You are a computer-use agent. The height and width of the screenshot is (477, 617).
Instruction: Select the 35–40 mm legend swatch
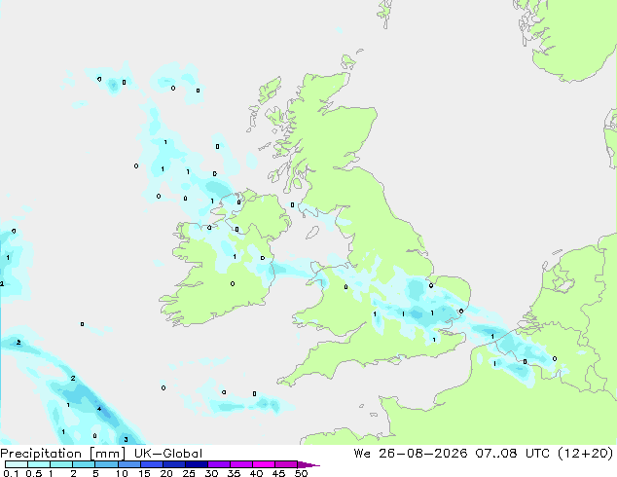tap(241, 464)
